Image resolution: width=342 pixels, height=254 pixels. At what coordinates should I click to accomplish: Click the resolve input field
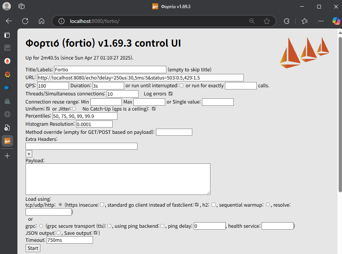[49, 212]
